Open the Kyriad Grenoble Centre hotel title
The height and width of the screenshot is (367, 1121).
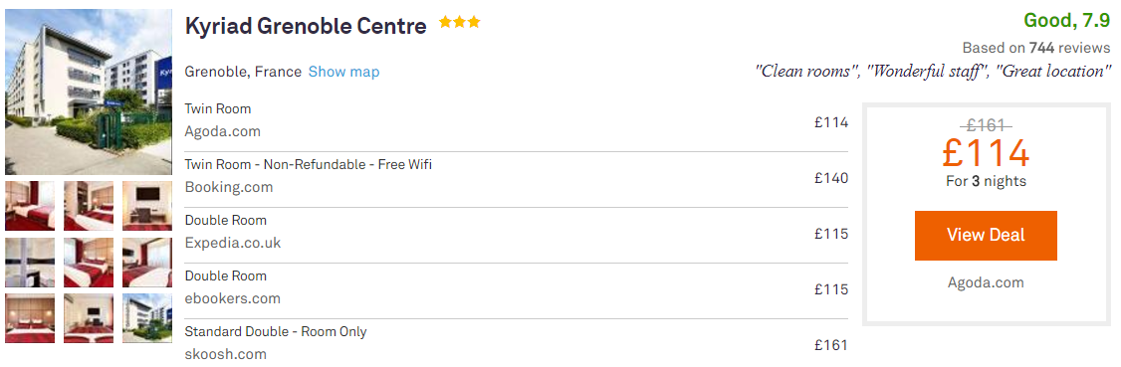pos(306,27)
